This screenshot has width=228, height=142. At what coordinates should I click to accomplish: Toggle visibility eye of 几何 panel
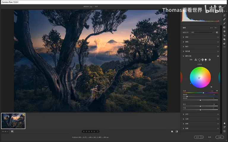tap(218, 119)
